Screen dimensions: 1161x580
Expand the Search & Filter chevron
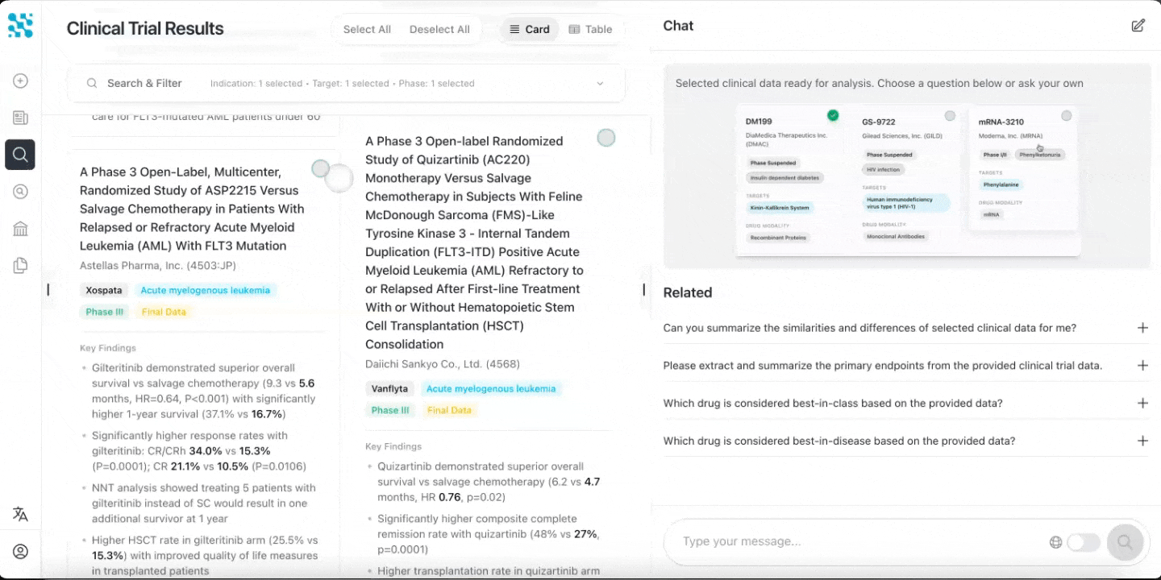(x=600, y=84)
